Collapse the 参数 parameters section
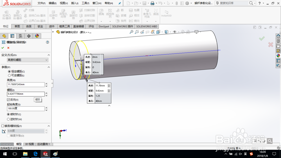 coord(49,67)
